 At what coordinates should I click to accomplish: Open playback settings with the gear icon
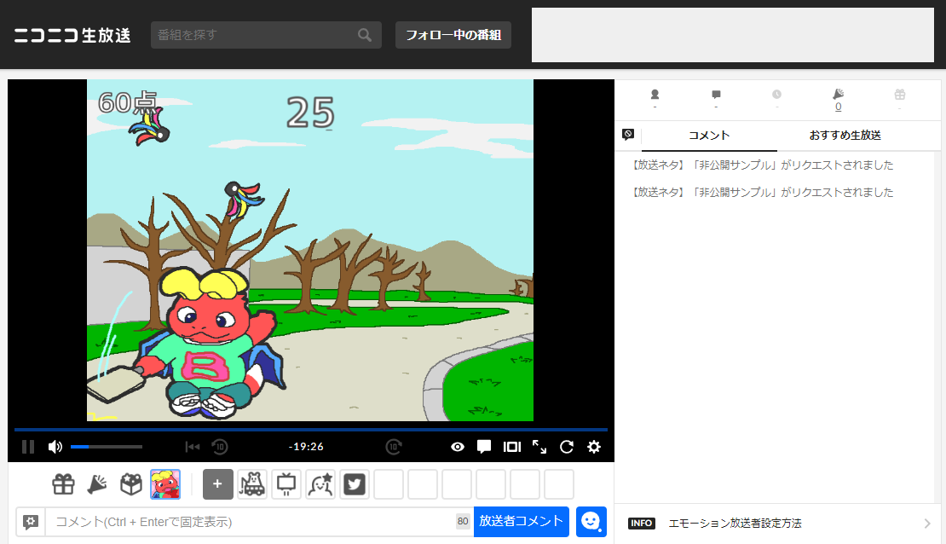[x=593, y=446]
